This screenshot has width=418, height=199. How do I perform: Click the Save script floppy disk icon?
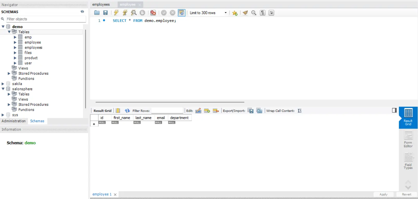coord(106,13)
